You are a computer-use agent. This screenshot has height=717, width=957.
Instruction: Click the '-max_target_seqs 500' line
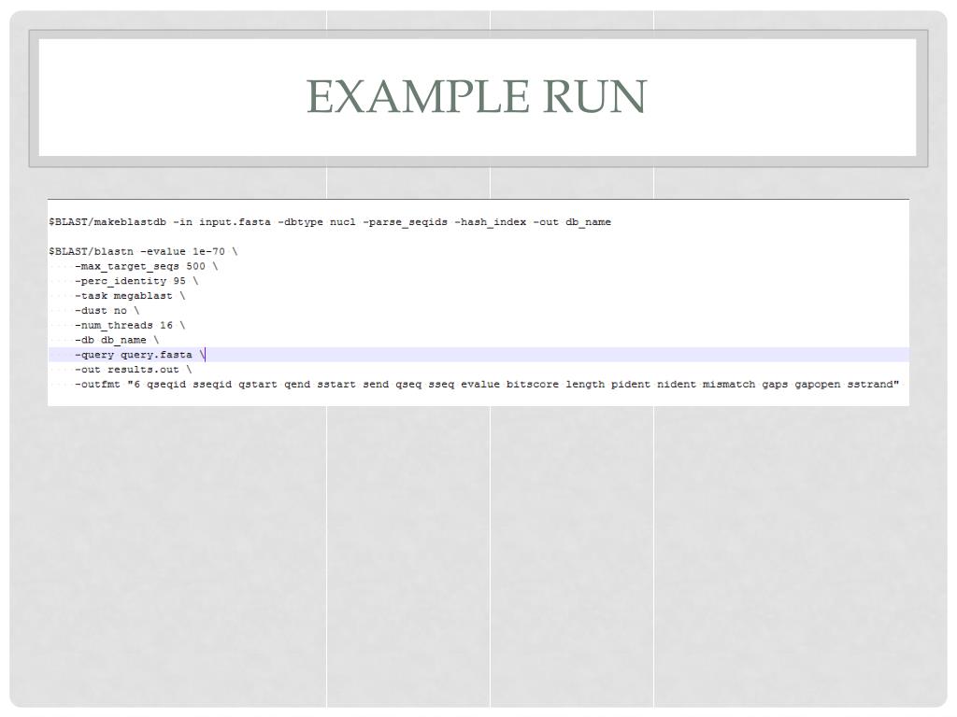(x=146, y=266)
